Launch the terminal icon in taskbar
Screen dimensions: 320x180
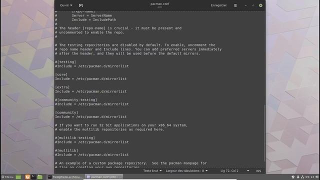click(x=33, y=176)
